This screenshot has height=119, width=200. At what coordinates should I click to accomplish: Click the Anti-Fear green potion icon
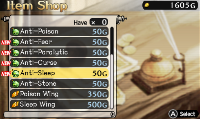coord(15,42)
